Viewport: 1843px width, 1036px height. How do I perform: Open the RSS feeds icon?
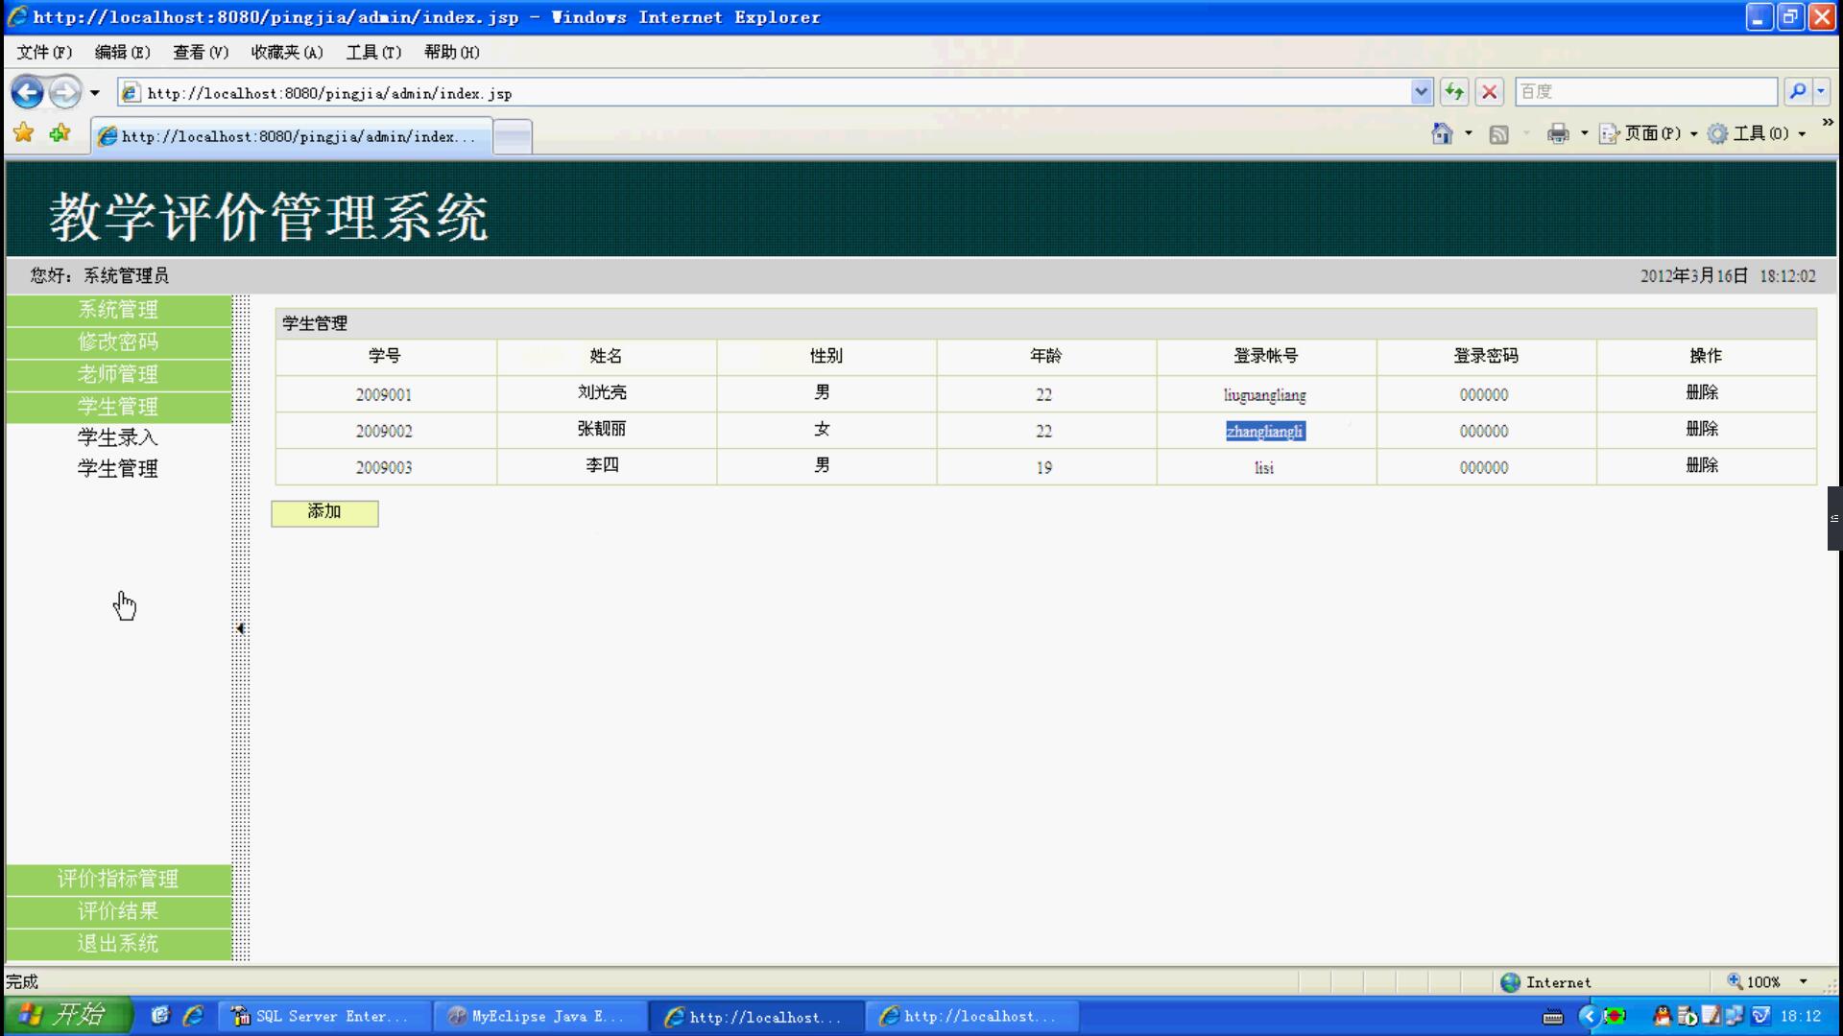pyautogui.click(x=1498, y=134)
